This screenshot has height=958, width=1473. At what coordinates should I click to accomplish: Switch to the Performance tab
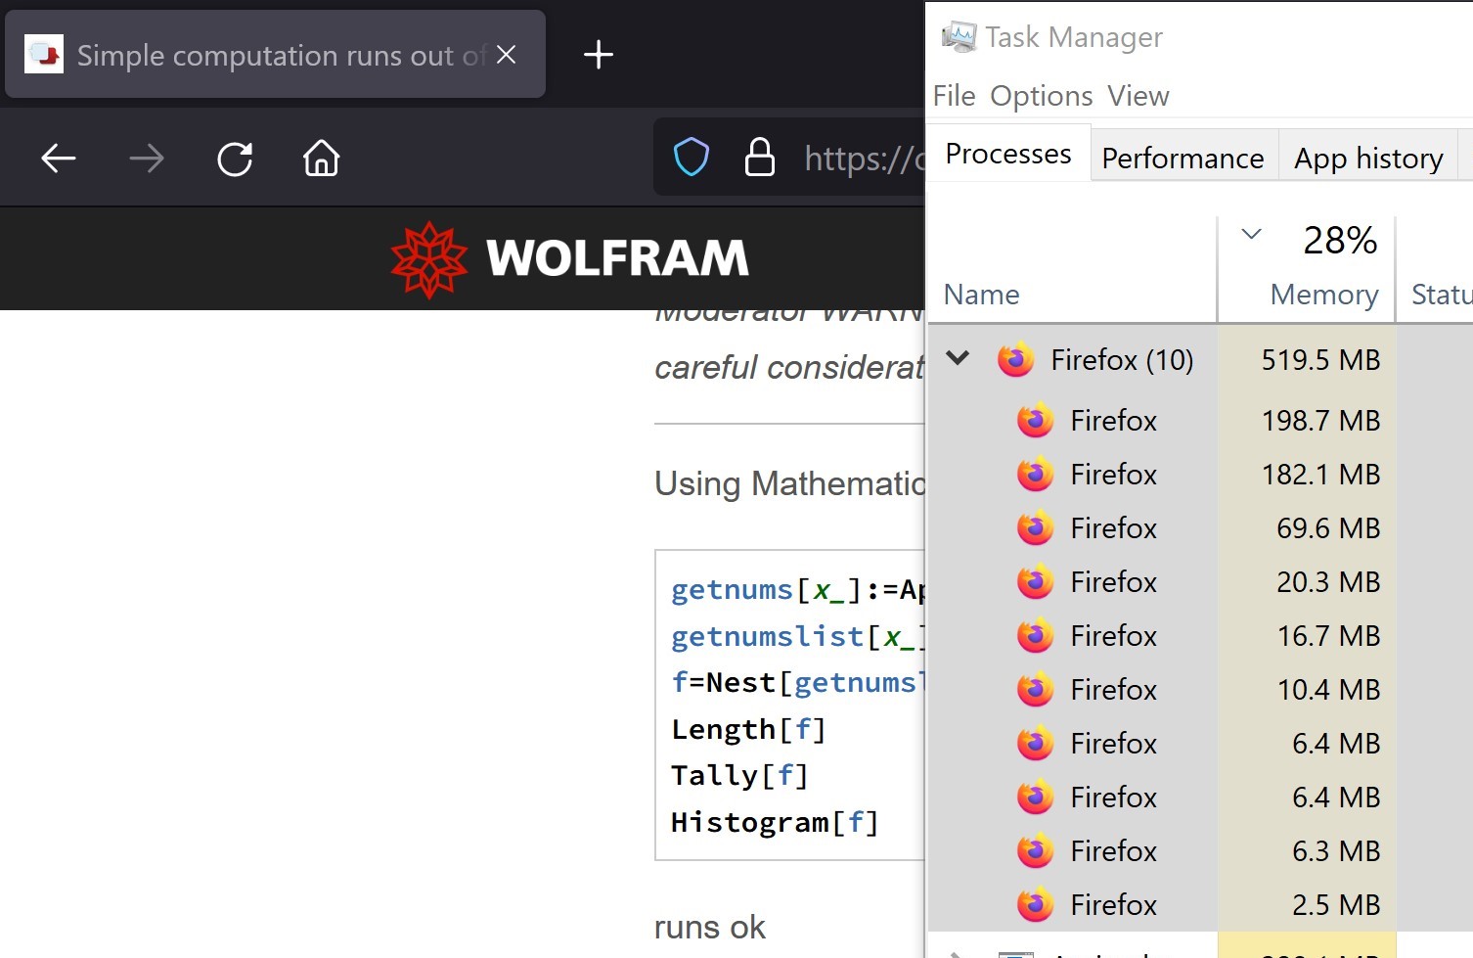(1183, 158)
